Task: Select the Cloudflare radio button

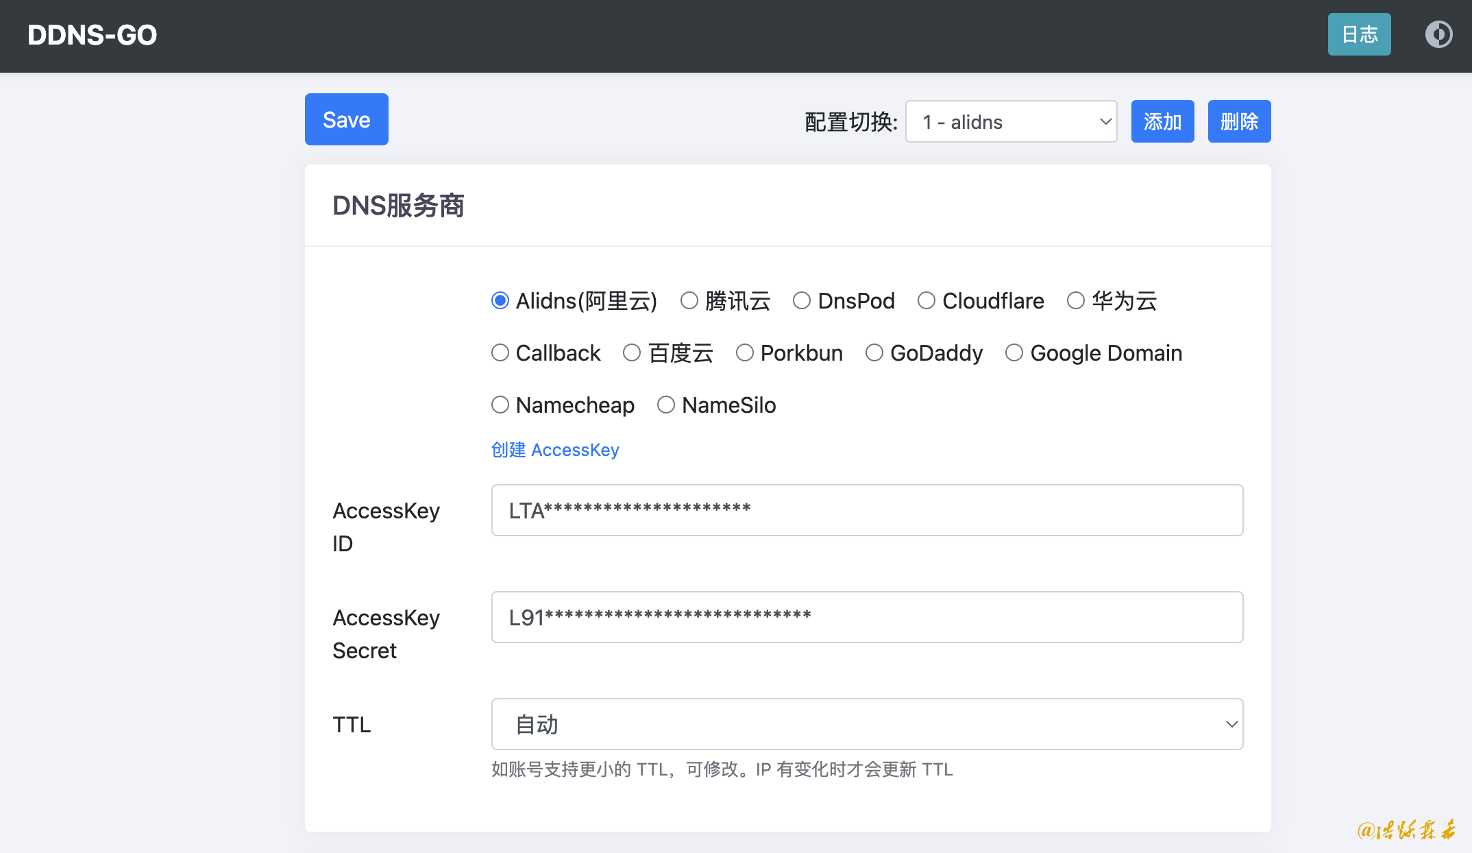Action: (926, 300)
